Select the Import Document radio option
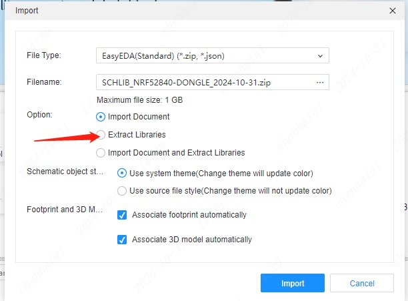 [101, 117]
